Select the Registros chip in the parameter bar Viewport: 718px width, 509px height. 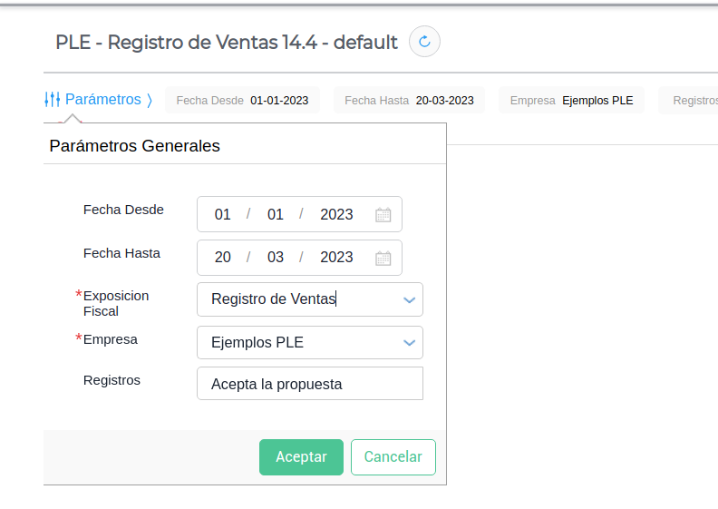click(x=688, y=101)
